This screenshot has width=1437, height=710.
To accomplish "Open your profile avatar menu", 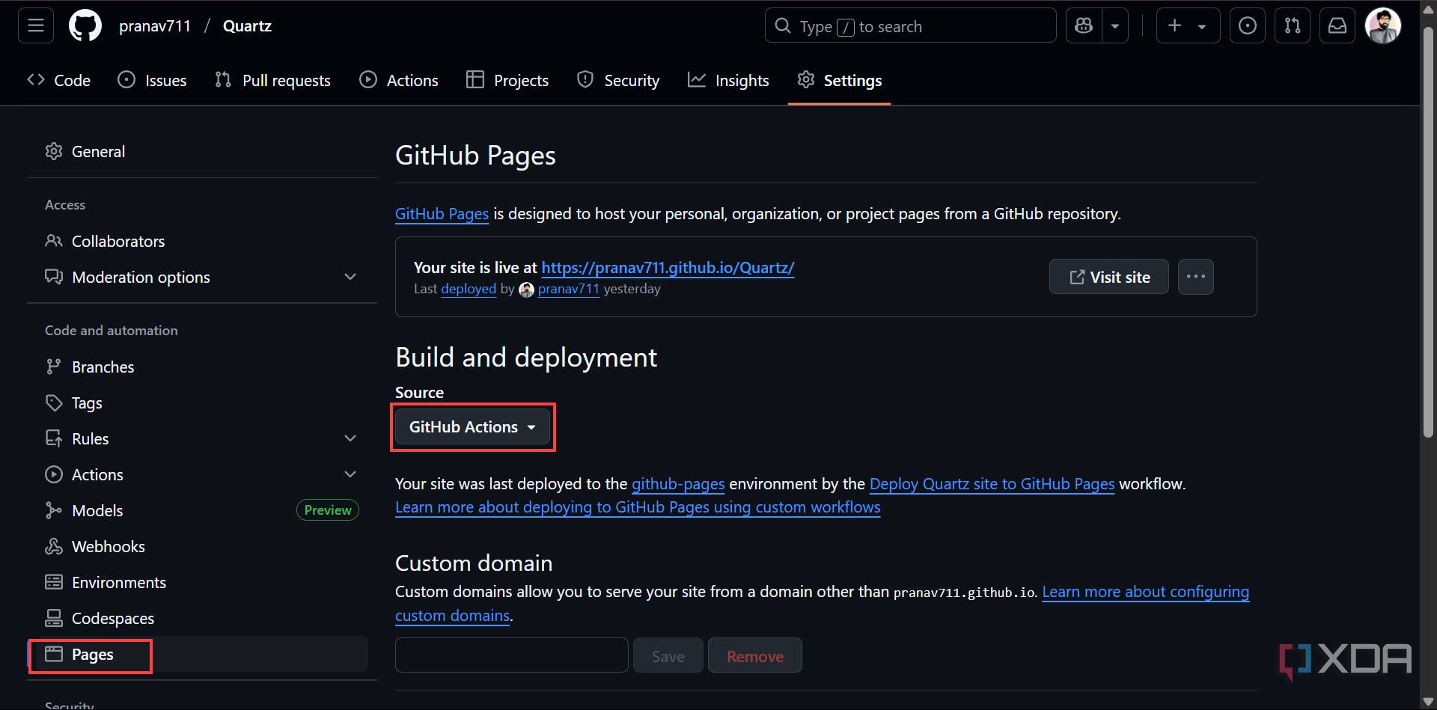I will pyautogui.click(x=1384, y=25).
